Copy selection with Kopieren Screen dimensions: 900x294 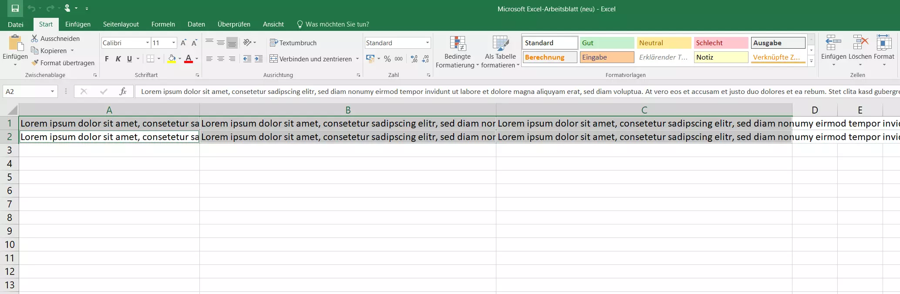coord(49,51)
